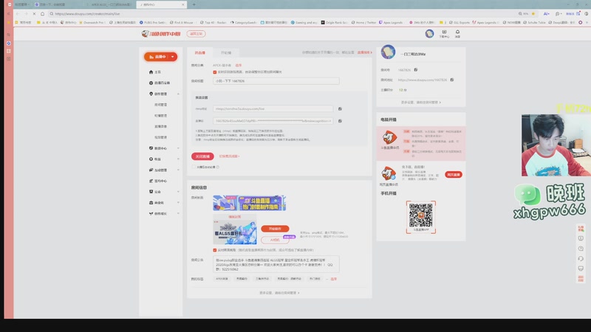Expand the 创作成长 sidebar chevron
The height and width of the screenshot is (332, 591).
click(178, 213)
